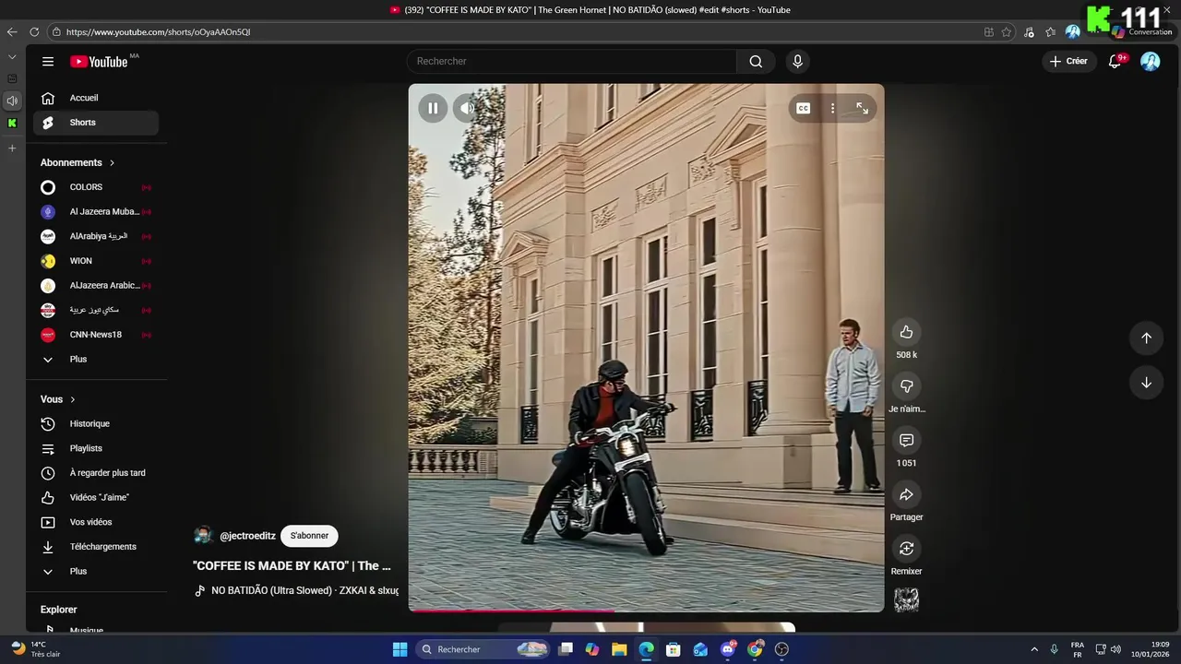Reload the page in the browser
Screen dimensions: 1181x664
[34, 31]
